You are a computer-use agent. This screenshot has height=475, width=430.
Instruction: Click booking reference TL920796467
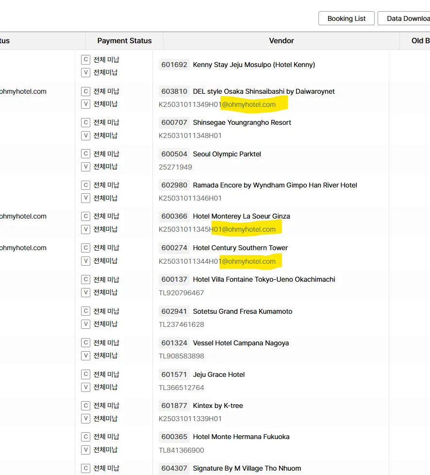click(182, 293)
